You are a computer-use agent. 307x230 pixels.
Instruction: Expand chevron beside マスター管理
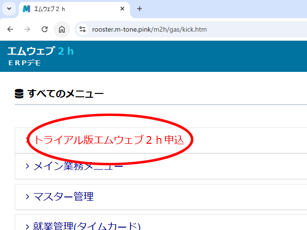[27, 196]
